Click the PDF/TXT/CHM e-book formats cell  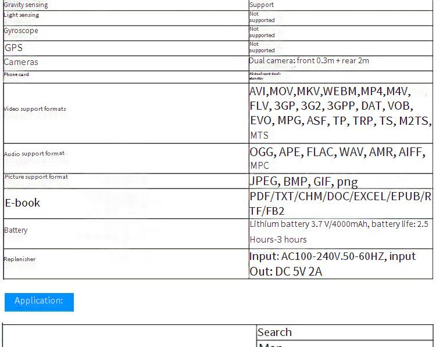point(340,203)
